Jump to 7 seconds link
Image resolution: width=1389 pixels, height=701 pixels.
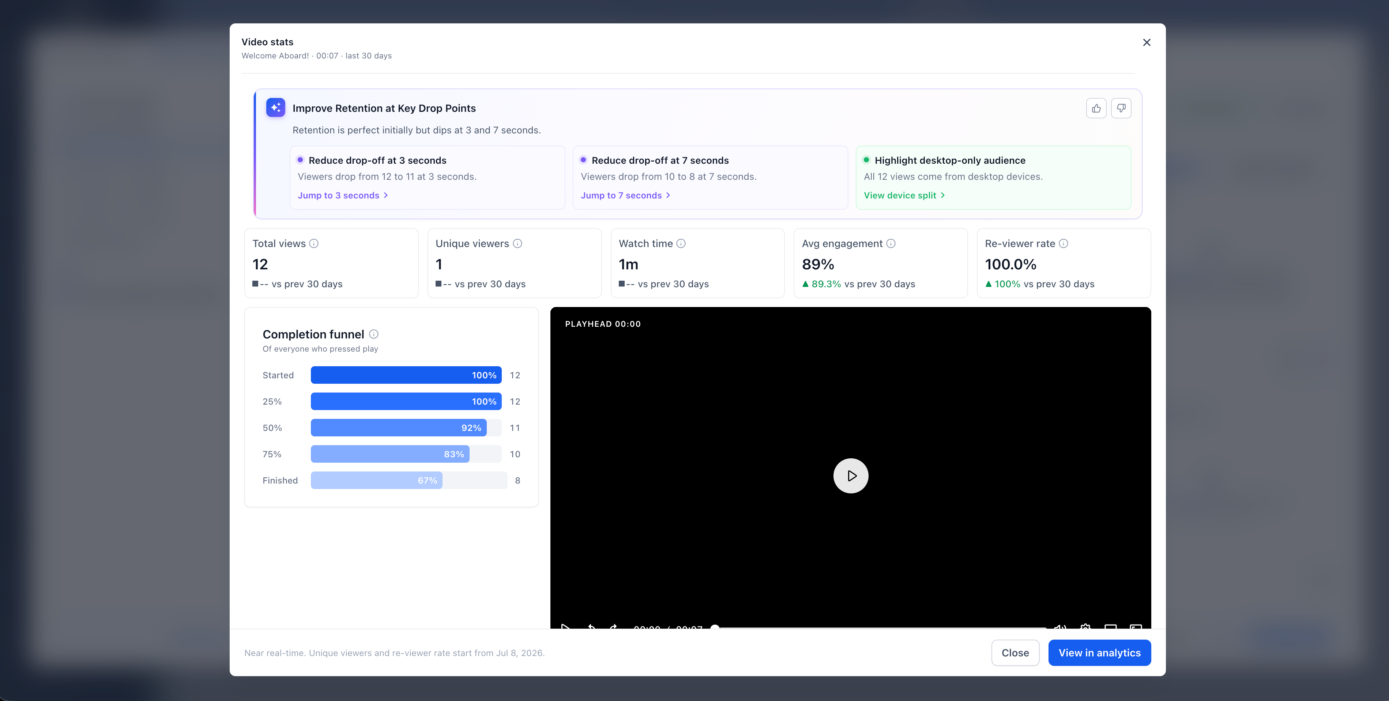click(x=625, y=196)
